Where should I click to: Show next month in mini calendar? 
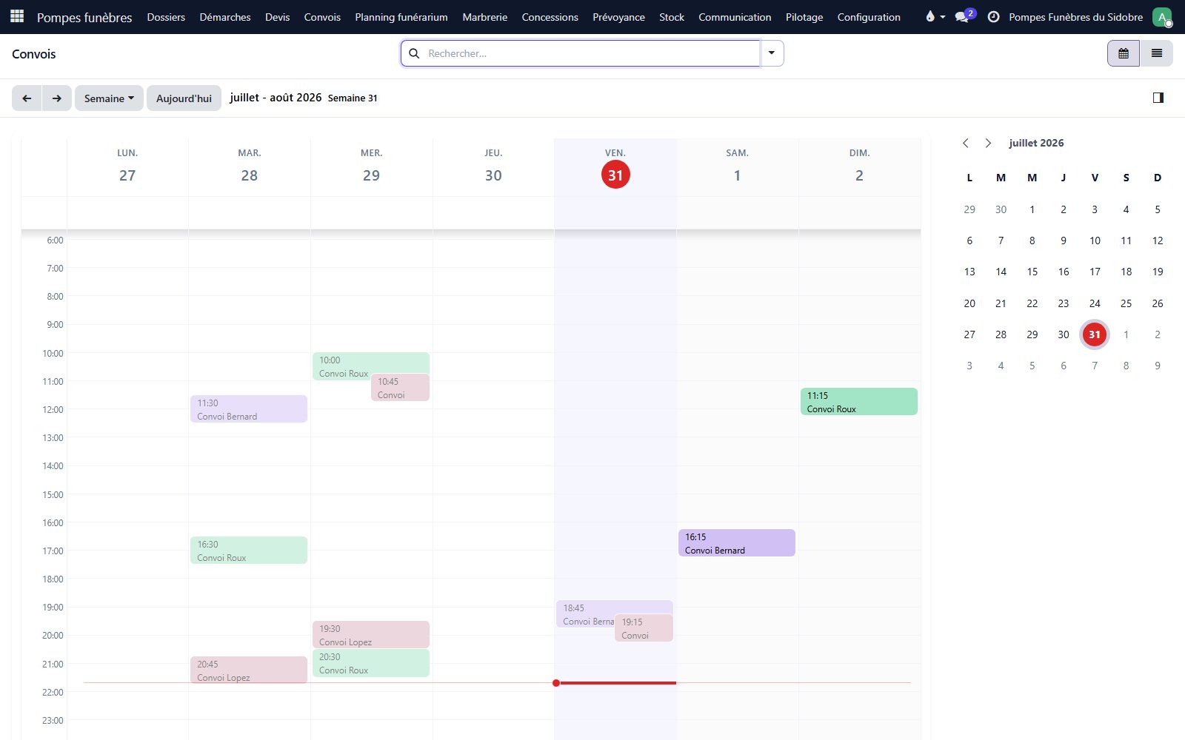(988, 143)
